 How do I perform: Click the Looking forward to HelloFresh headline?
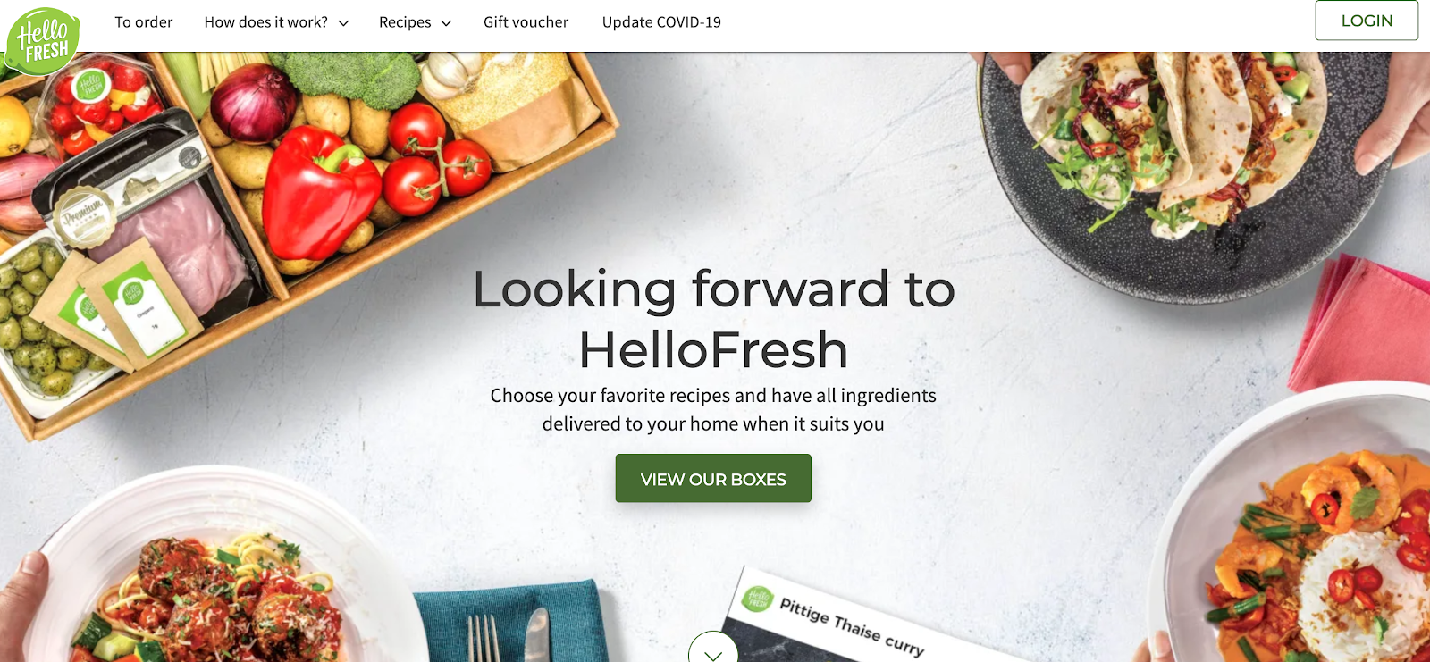pyautogui.click(x=713, y=319)
